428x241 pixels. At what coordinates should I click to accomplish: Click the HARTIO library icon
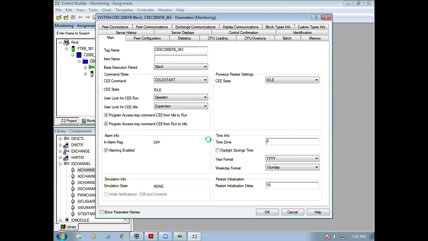click(67, 157)
